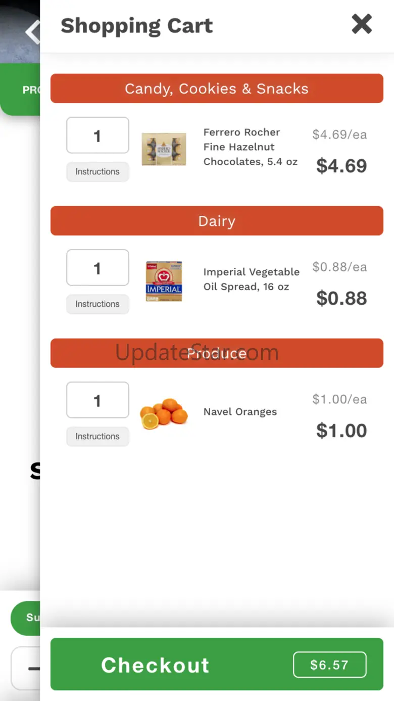Screen dimensions: 394x701
Task: Open the Imperial spread product image
Action: pos(164,282)
